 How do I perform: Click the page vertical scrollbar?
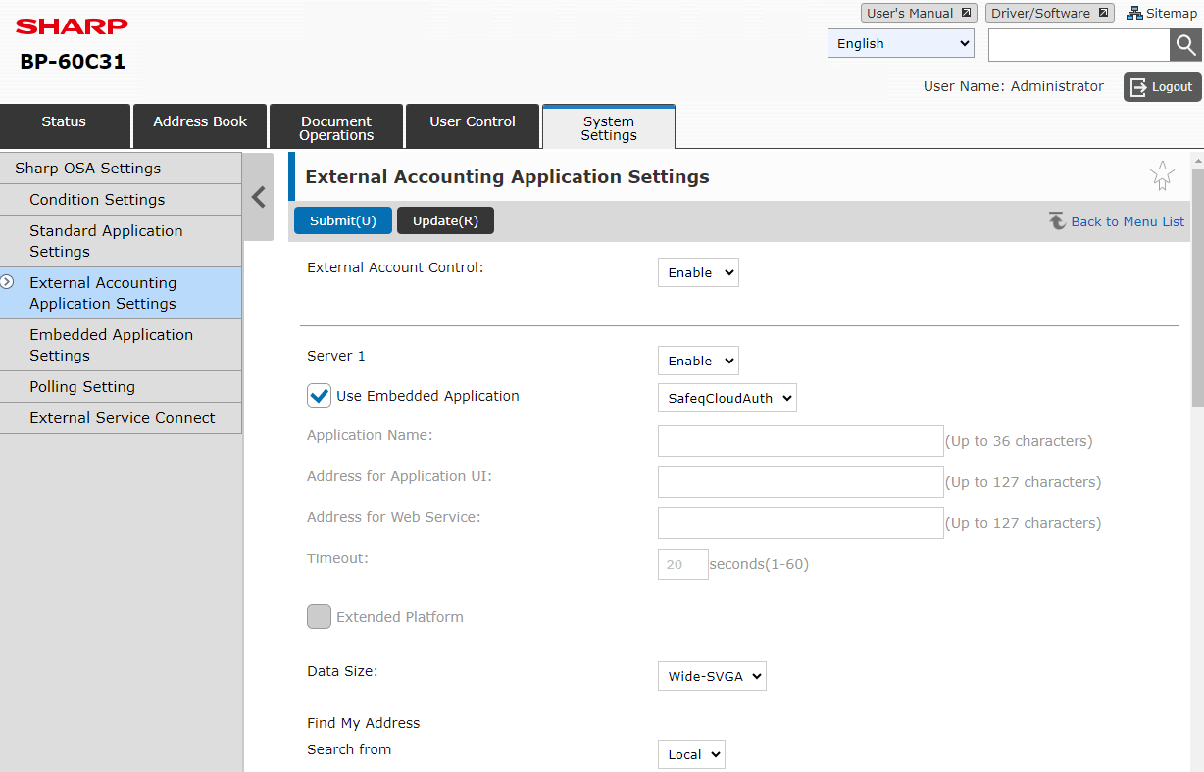(x=1196, y=294)
